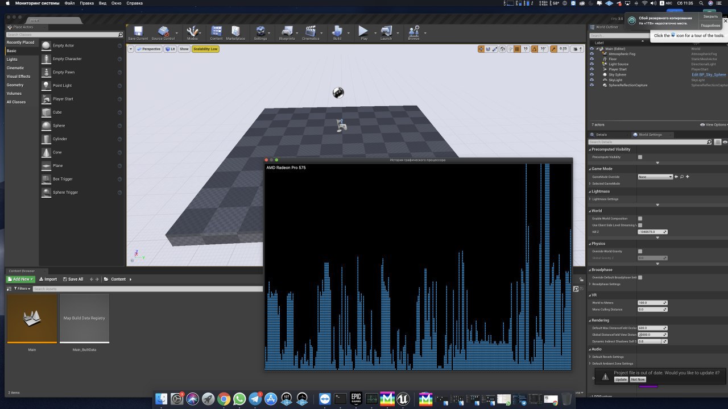Open the Файл menu in menu bar
This screenshot has height=409, width=728.
pos(70,3)
